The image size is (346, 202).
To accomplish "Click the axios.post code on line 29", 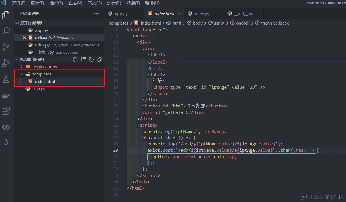I will (160, 150).
